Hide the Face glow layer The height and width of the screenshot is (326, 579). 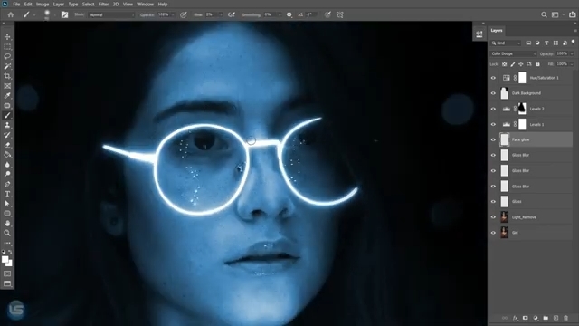pos(493,139)
